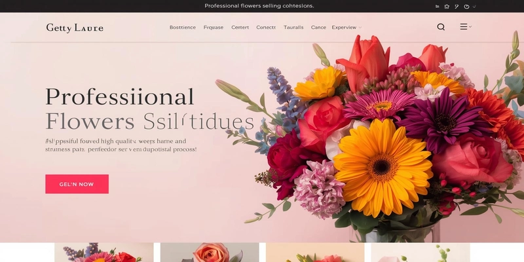
Task: Open the thumbnail with green buds
Action: pyautogui.click(x=421, y=252)
